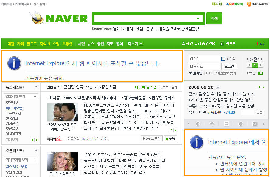
Task: Expand the 더보기 services menu
Action: 135,44
